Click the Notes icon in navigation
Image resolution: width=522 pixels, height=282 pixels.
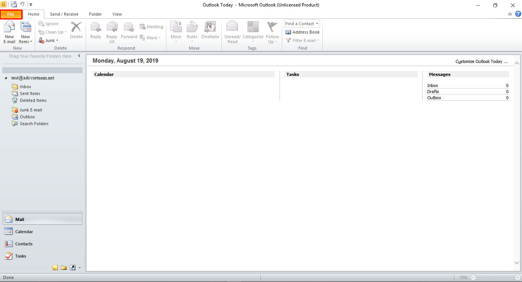tap(55, 267)
